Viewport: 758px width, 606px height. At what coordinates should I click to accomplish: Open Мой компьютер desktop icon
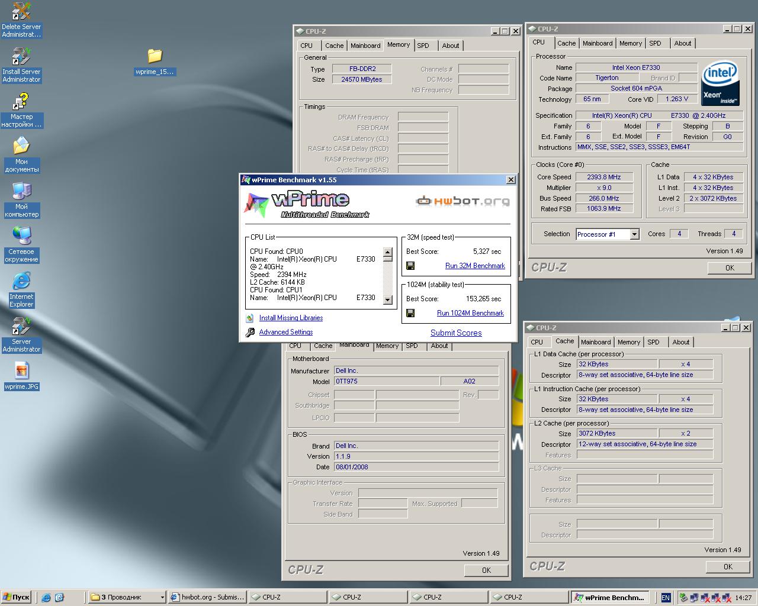[21, 200]
